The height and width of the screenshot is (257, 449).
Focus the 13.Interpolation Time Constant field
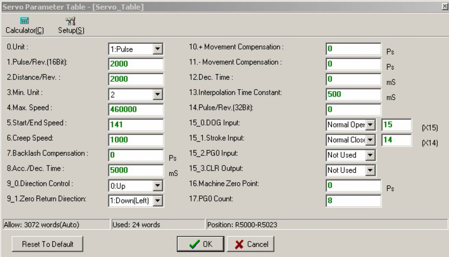(353, 94)
